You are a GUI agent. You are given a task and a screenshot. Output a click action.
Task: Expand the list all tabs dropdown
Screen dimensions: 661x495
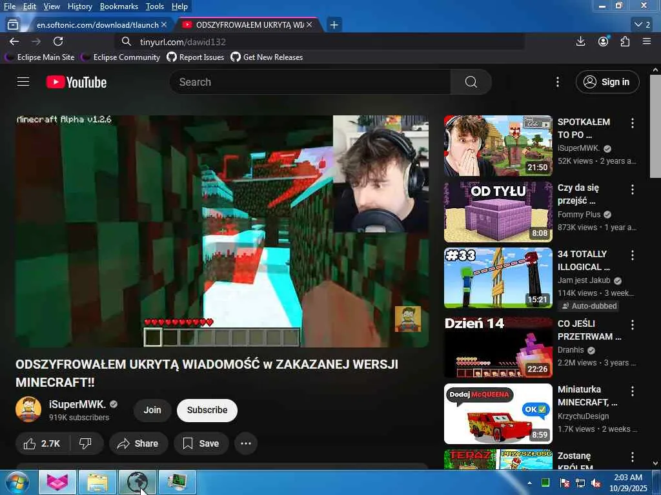(642, 25)
